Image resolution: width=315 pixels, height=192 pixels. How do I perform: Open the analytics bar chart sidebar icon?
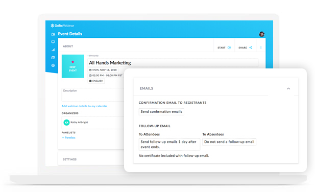tap(53, 50)
